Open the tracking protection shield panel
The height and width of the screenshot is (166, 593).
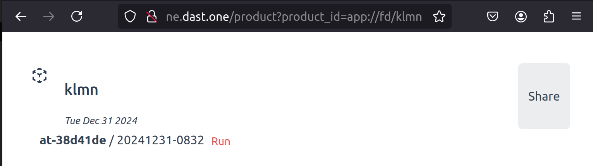tap(130, 17)
